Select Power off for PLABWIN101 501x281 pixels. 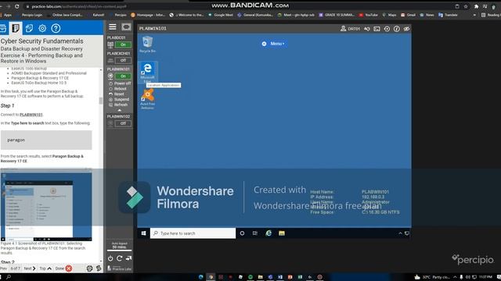coord(120,84)
